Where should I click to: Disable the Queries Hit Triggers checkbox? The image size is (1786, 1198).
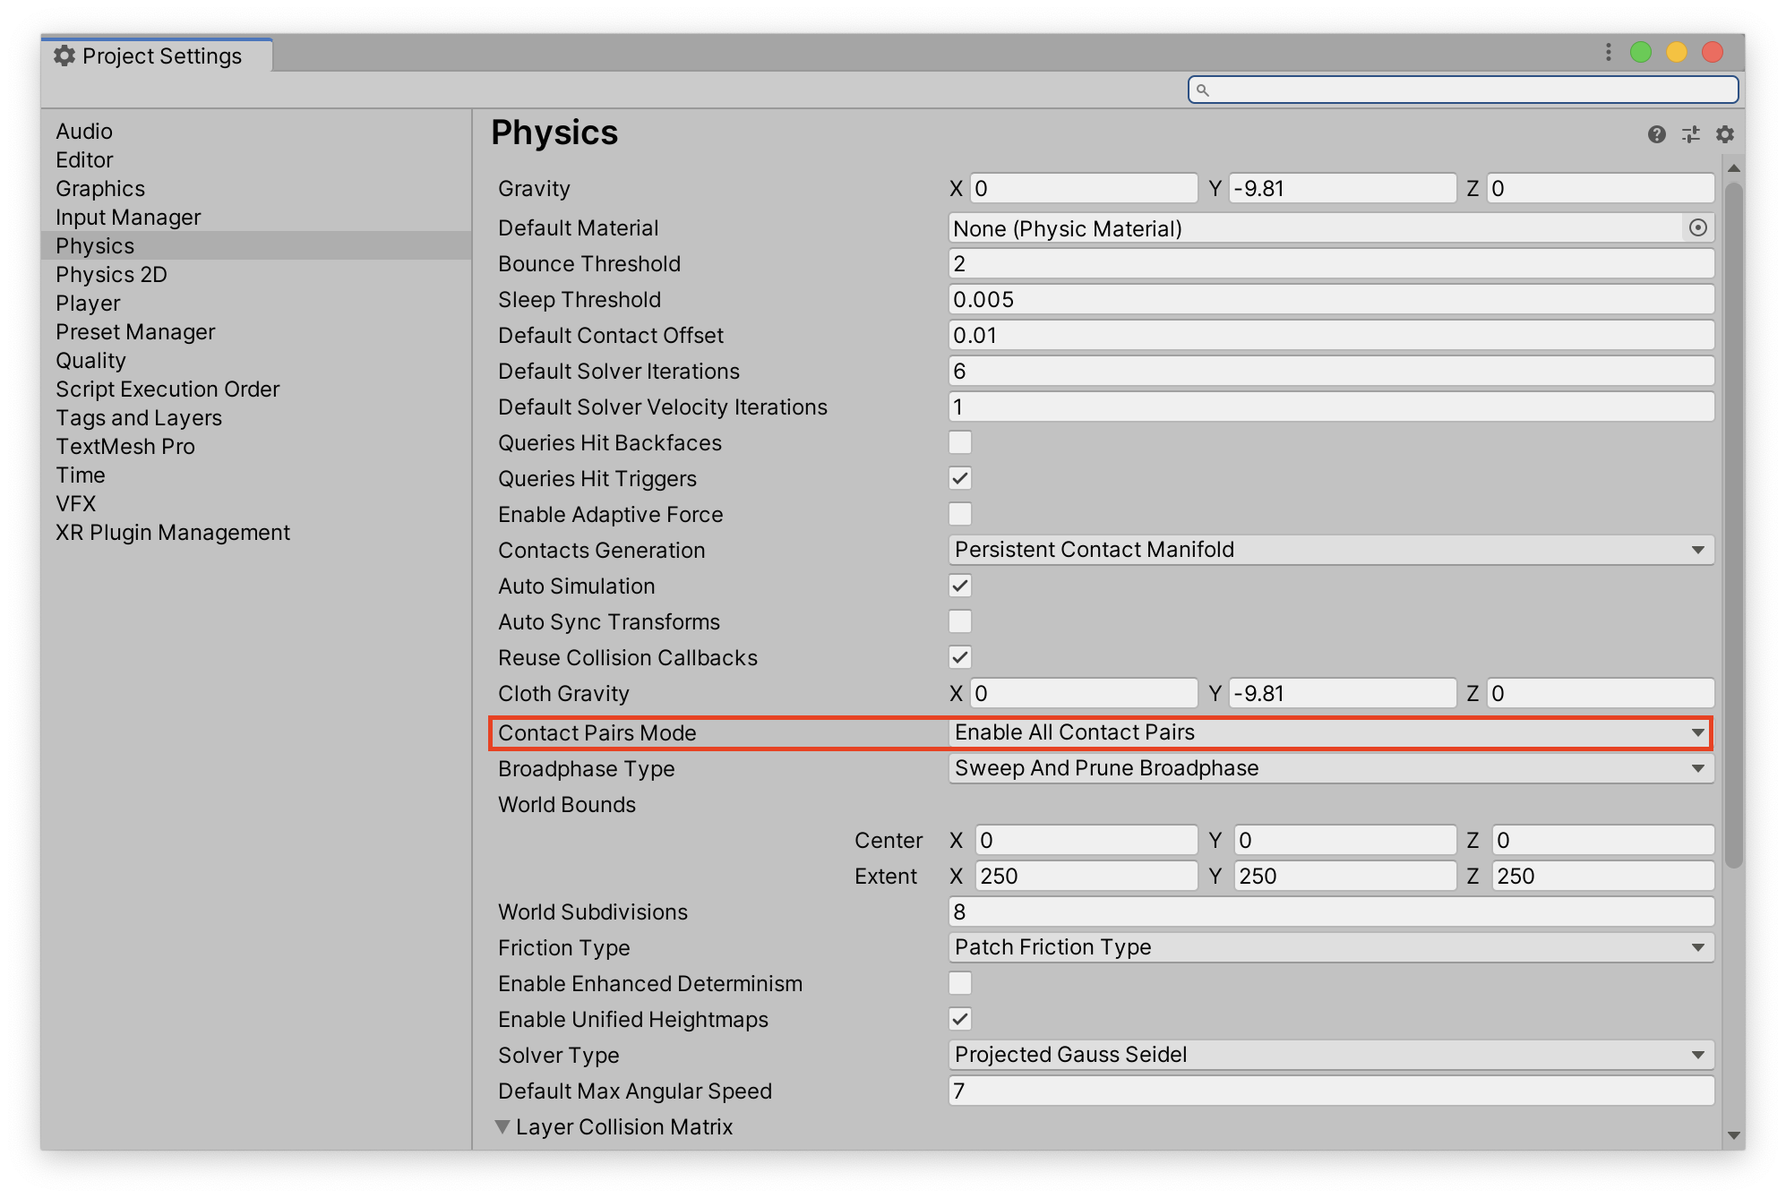click(x=958, y=478)
